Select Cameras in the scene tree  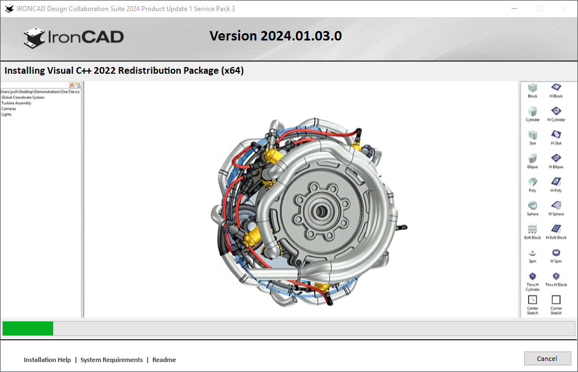pos(8,109)
